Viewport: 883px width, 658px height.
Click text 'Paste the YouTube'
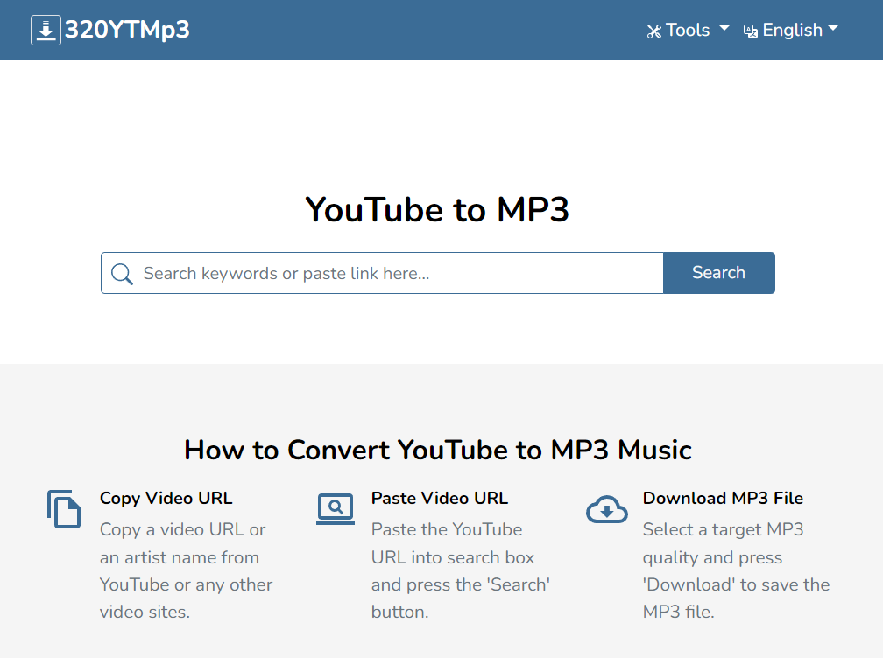[447, 529]
